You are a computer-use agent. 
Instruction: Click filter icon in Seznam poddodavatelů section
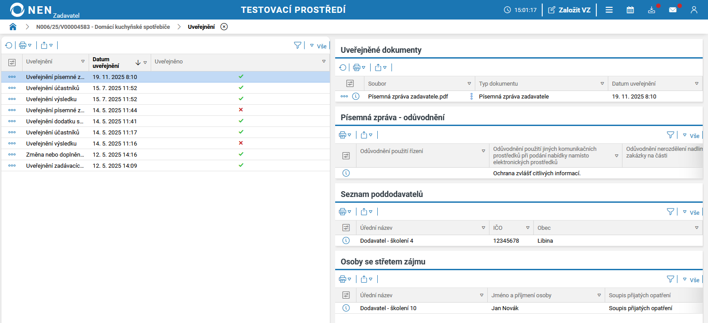pos(670,212)
